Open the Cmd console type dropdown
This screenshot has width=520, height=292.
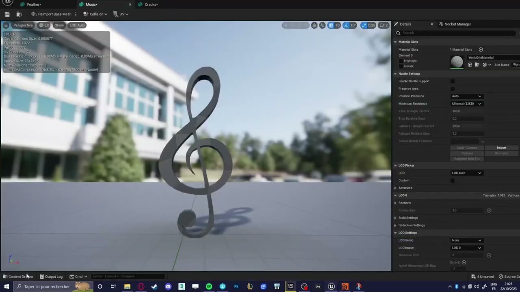[78, 277]
